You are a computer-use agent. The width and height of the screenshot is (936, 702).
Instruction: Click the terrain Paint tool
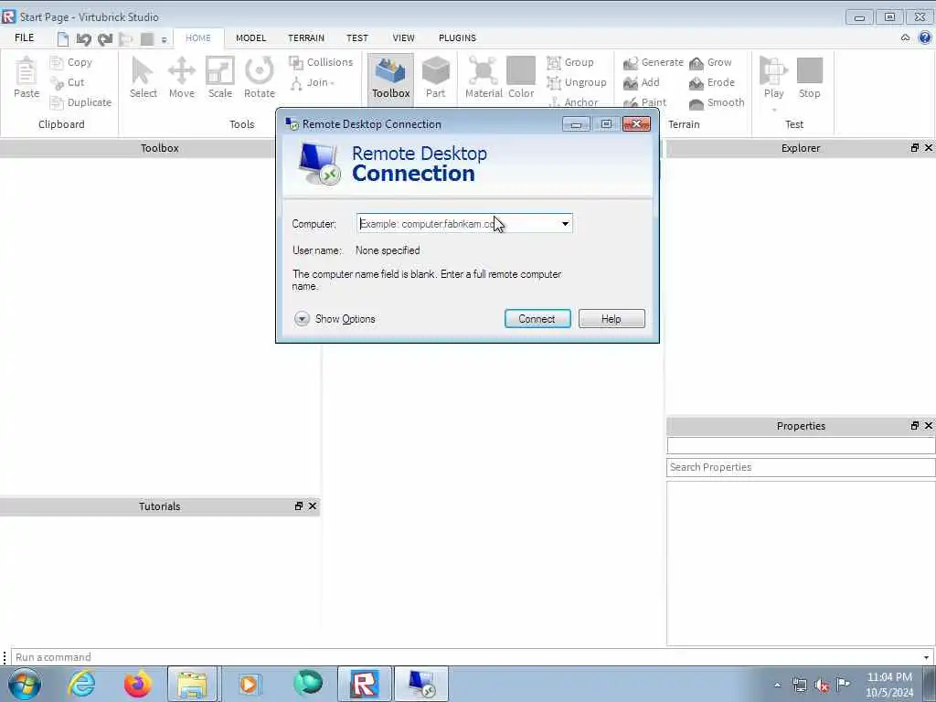point(644,102)
